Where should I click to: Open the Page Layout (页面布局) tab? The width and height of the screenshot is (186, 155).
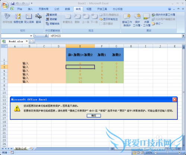coord(44,9)
